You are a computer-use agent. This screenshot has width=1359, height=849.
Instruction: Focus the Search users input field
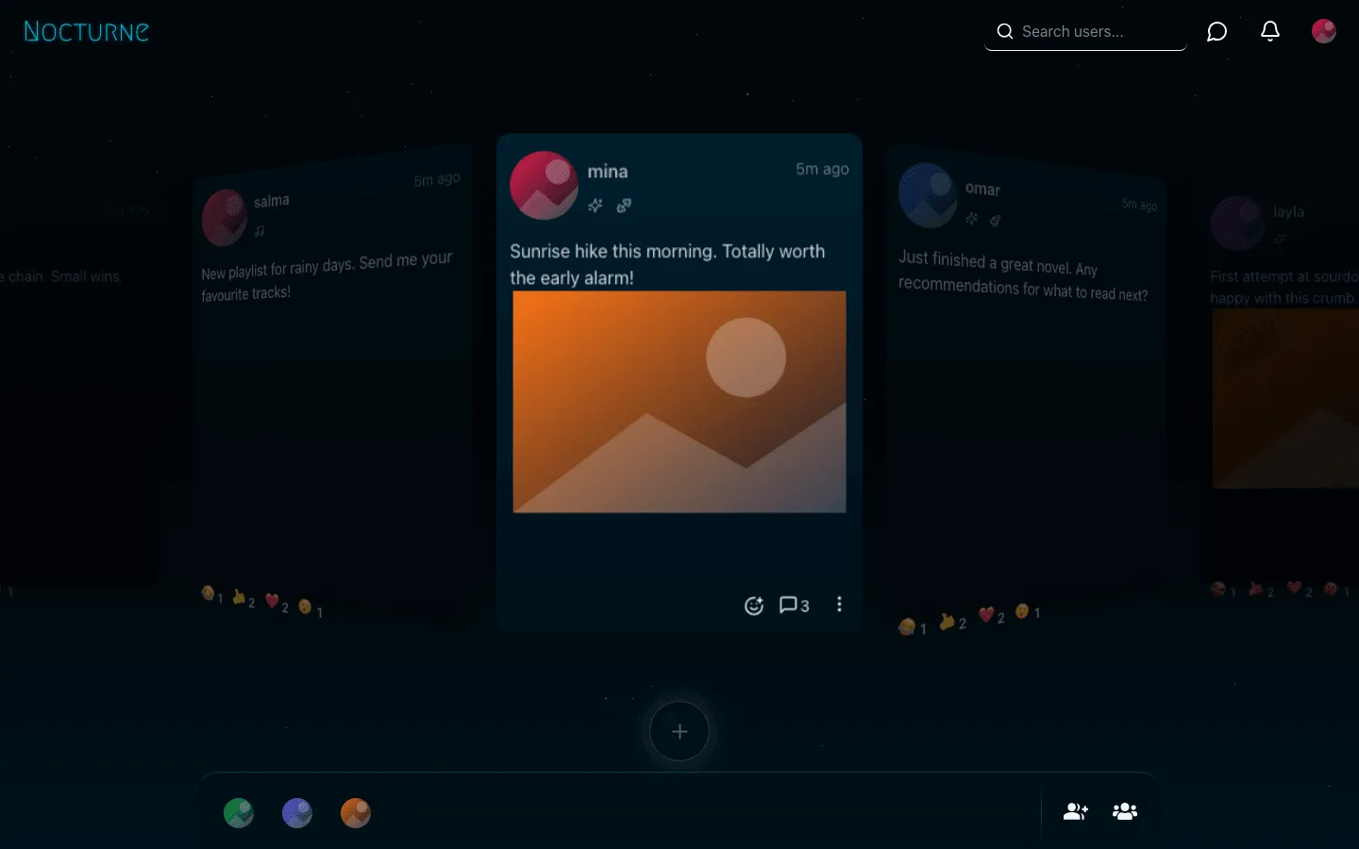(1085, 31)
